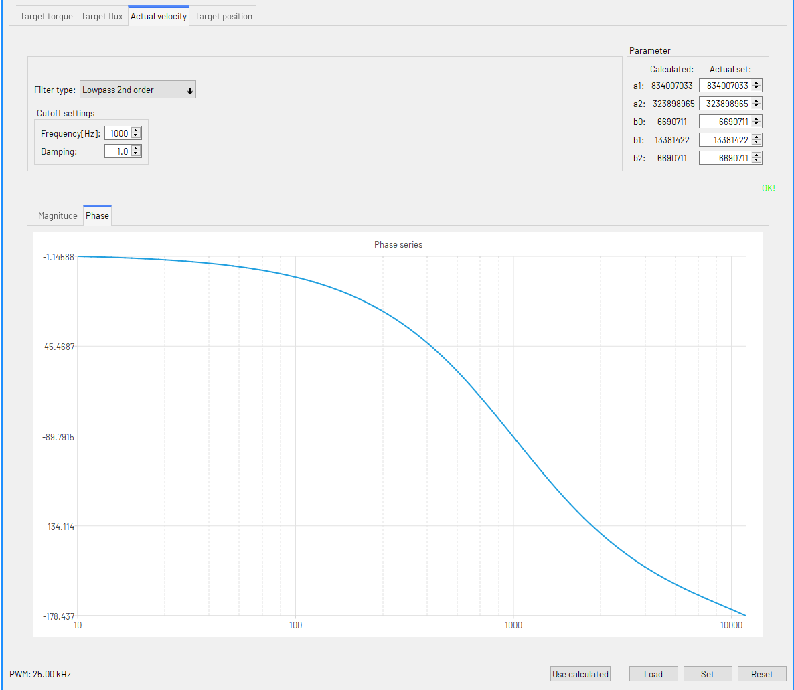Open the Filter type dropdown
The width and height of the screenshot is (794, 690).
pos(138,90)
